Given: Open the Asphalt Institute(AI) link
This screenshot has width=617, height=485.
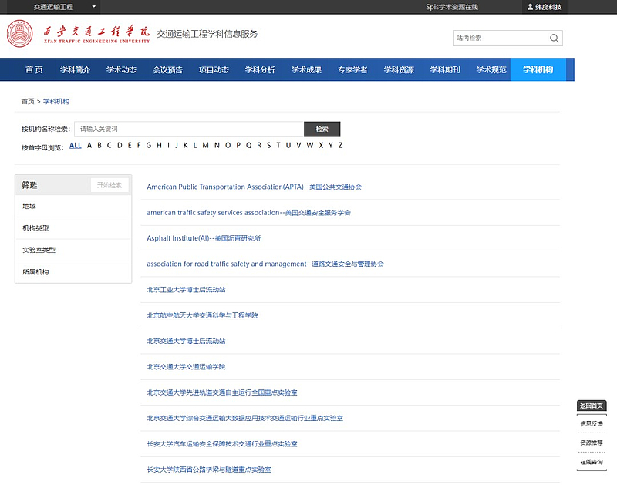Looking at the screenshot, I should pyautogui.click(x=204, y=238).
